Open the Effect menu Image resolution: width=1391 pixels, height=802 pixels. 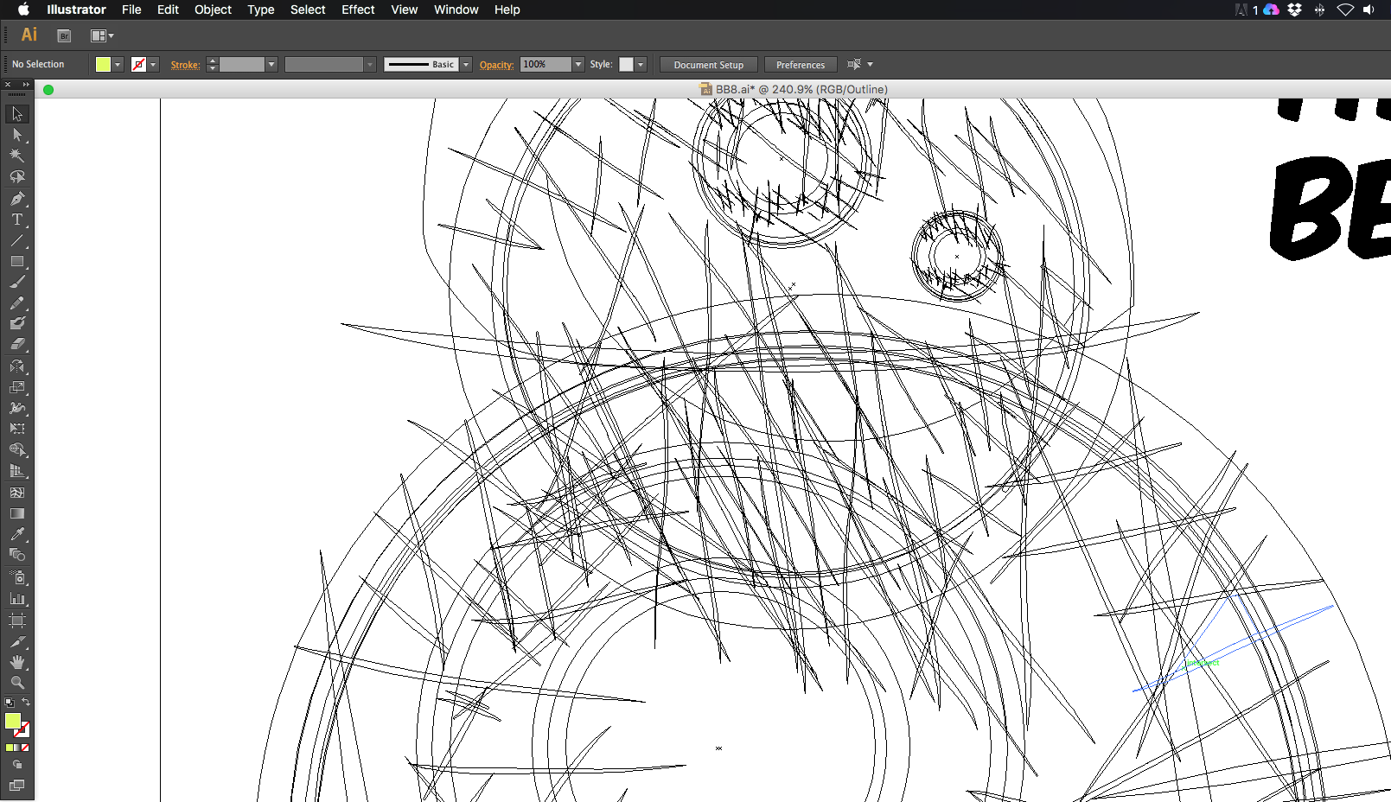(357, 10)
